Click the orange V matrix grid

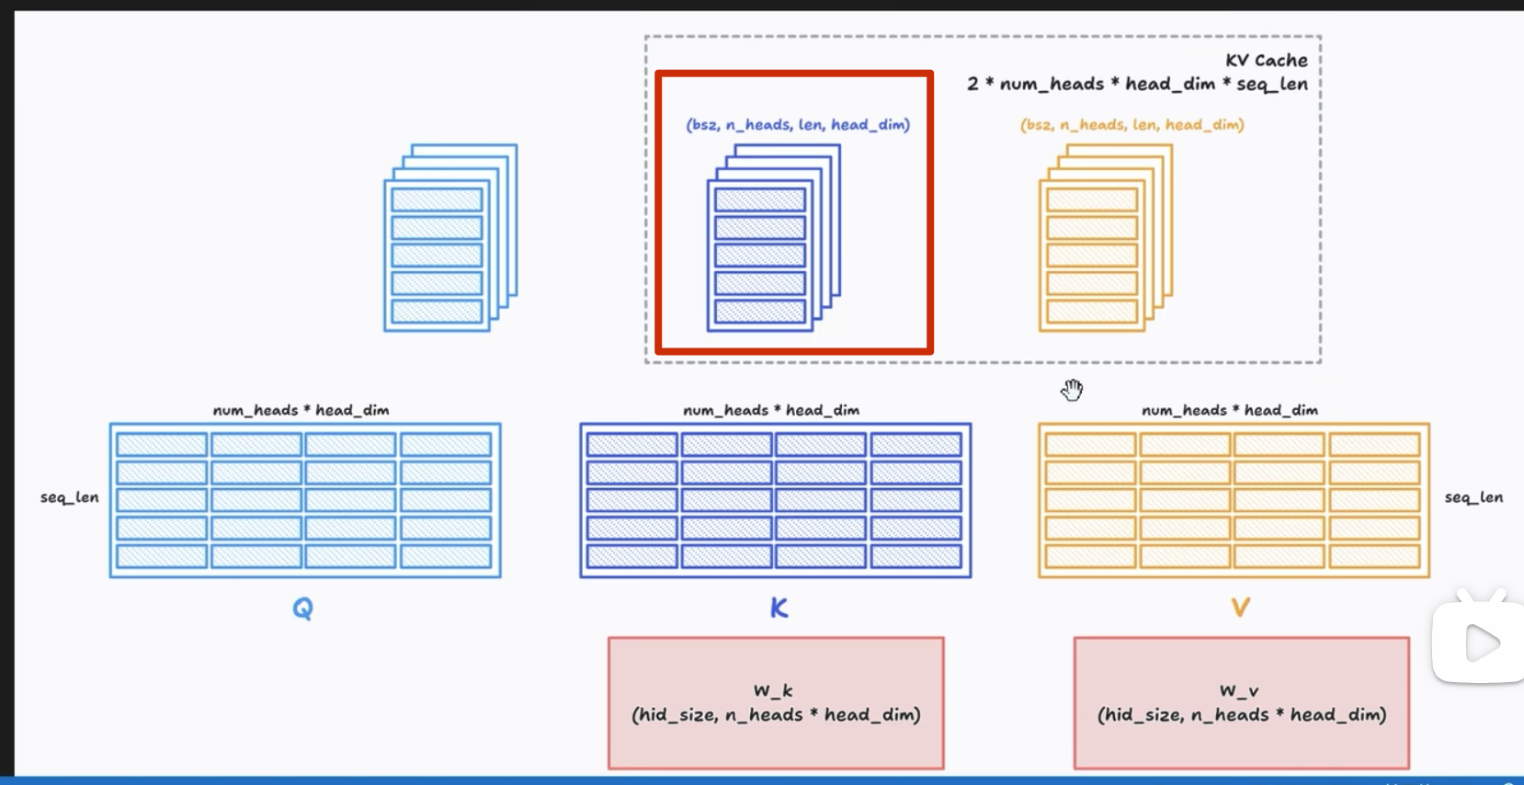1234,501
